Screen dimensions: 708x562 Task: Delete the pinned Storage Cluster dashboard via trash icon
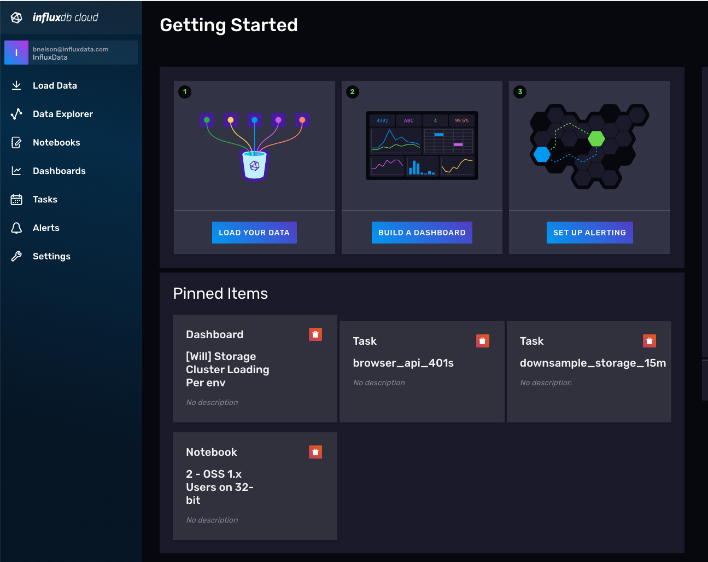[x=315, y=334]
